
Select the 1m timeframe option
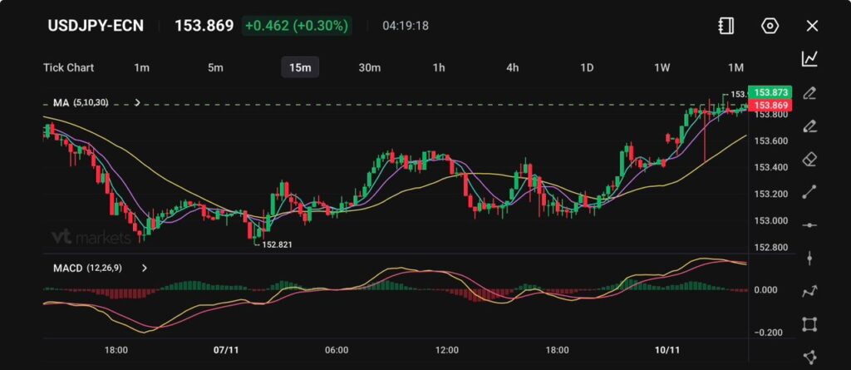(x=141, y=67)
